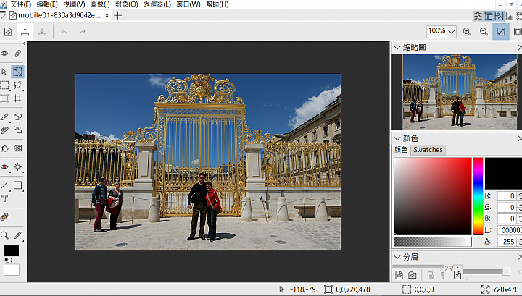522x296 pixels.
Task: Select the spray can tool
Action: (x=17, y=130)
